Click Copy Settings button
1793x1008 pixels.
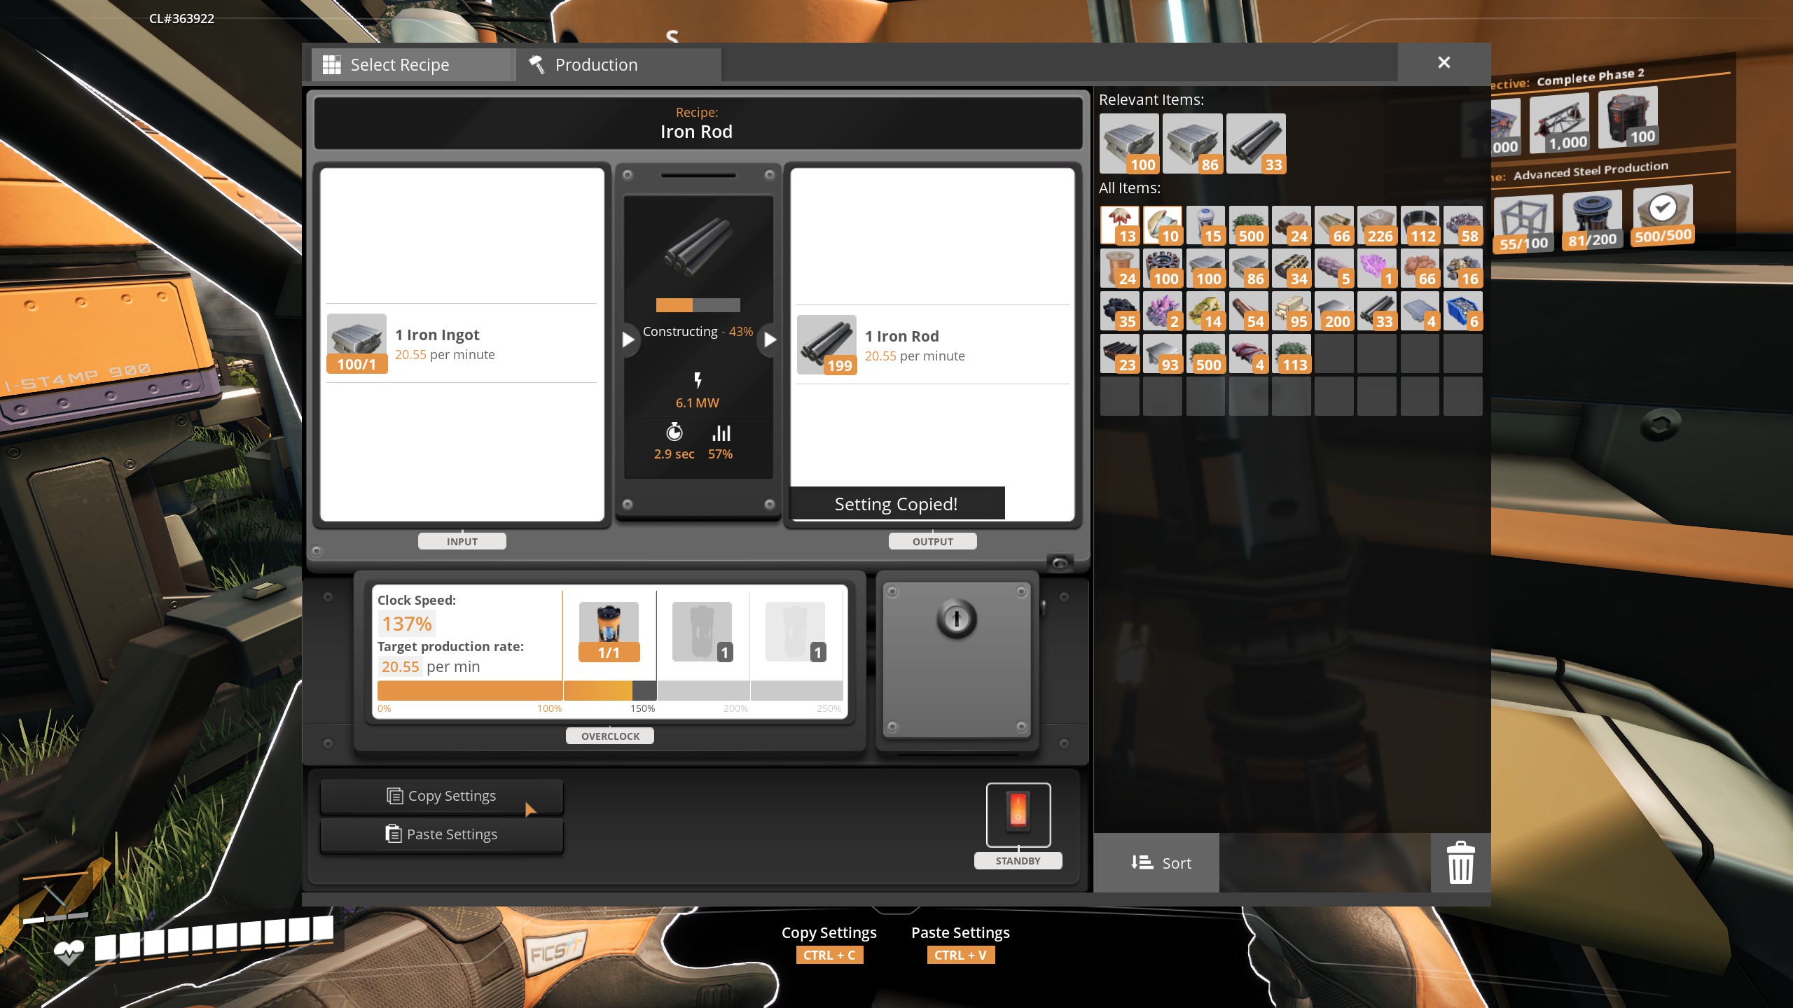coord(441,794)
